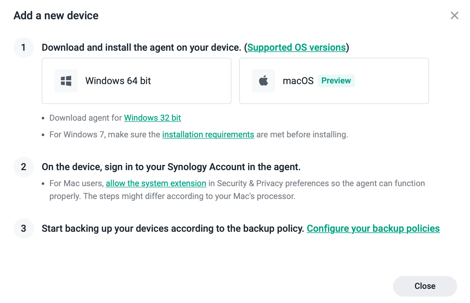
Task: Click the Download and install the agent heading
Action: click(x=141, y=48)
